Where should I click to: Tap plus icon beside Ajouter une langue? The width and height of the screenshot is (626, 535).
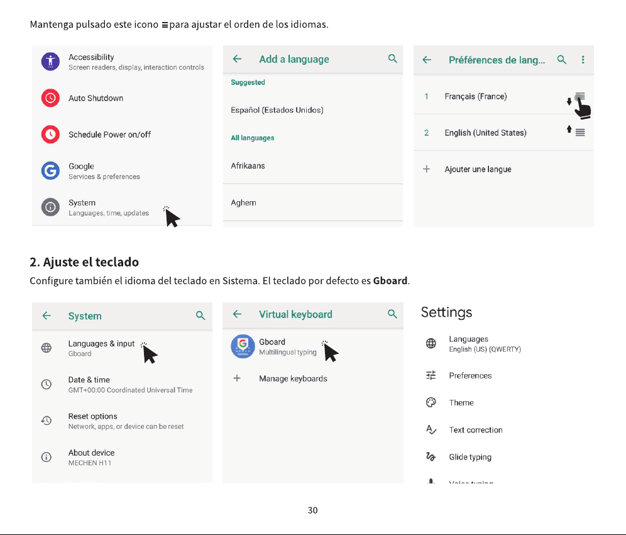426,169
